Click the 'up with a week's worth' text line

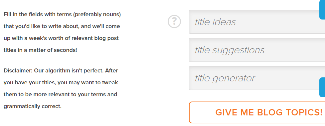pos(61,38)
